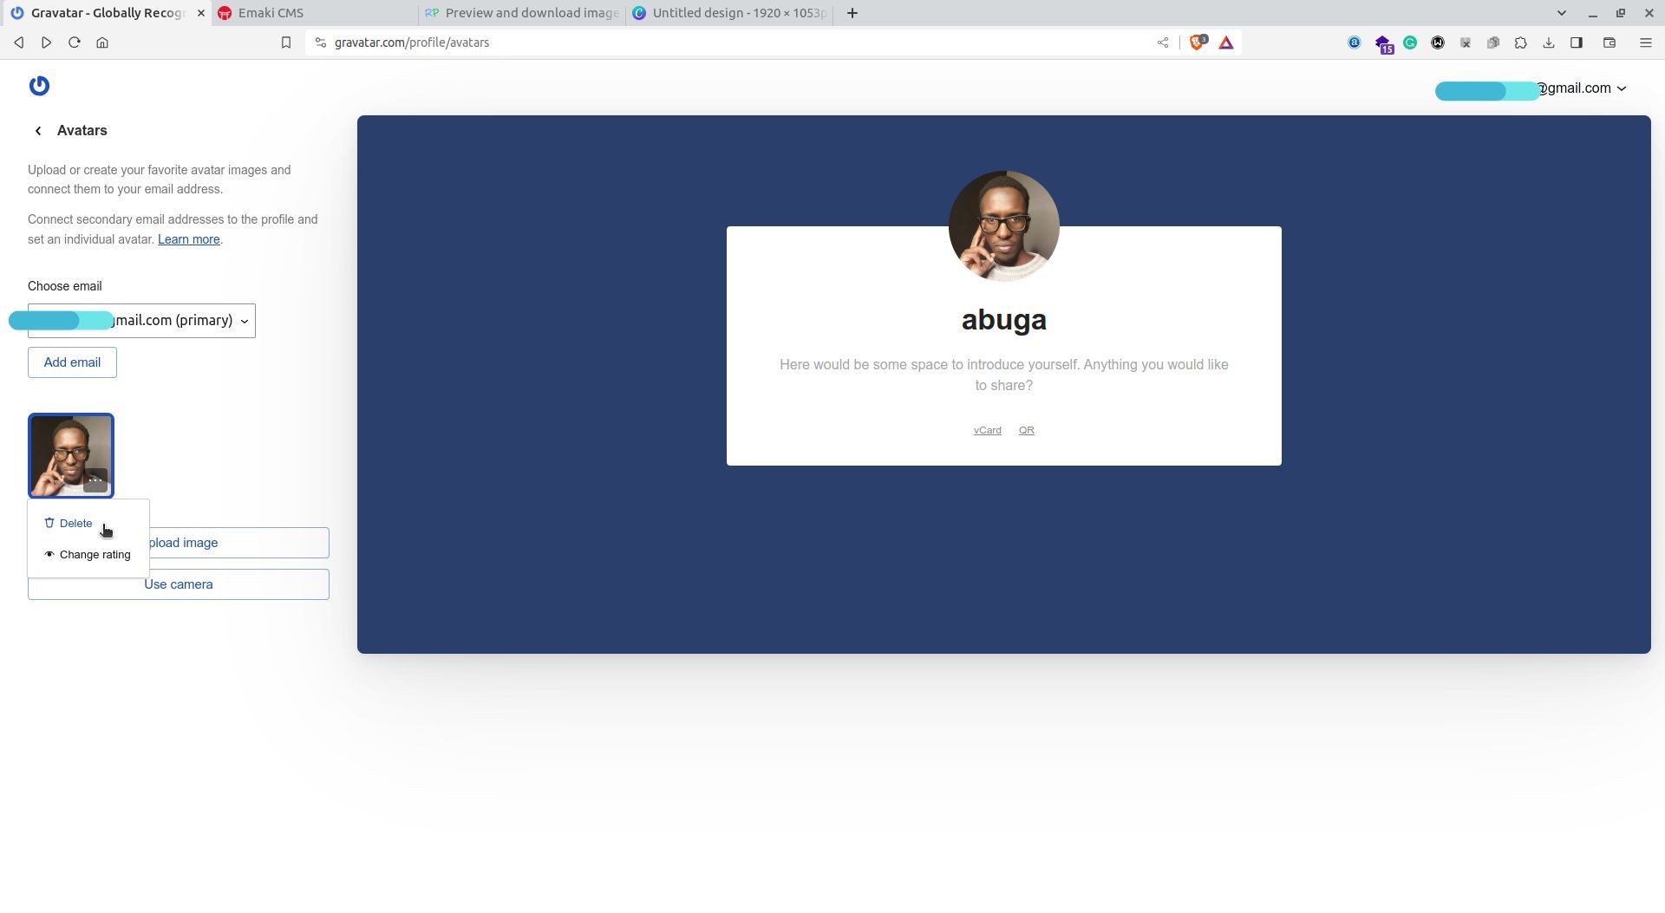
Task: Click the browser home icon
Action: click(x=102, y=42)
